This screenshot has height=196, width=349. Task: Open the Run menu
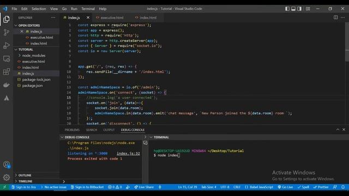74,9
